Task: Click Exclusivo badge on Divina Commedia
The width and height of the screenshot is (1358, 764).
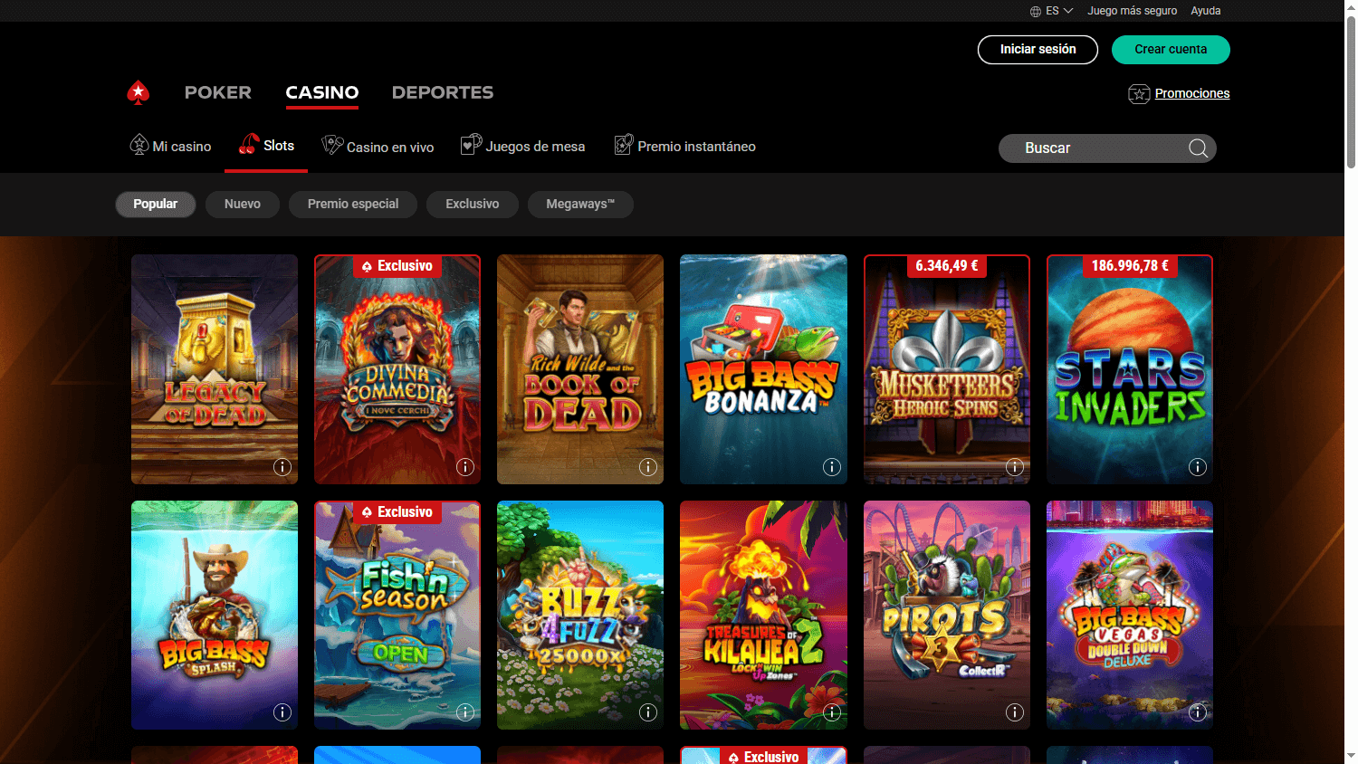Action: coord(397,266)
